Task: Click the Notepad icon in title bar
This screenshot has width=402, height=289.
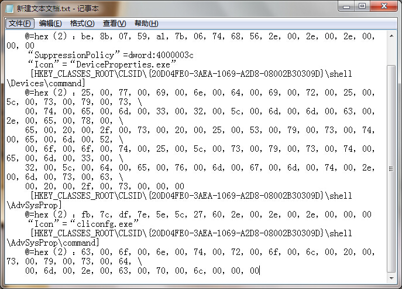Action: coord(9,7)
